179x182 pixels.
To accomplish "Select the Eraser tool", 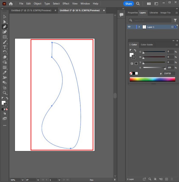I will [5, 57].
